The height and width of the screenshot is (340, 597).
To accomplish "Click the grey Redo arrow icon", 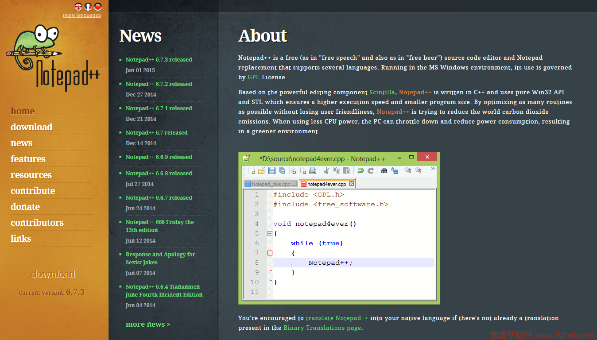I will point(371,171).
